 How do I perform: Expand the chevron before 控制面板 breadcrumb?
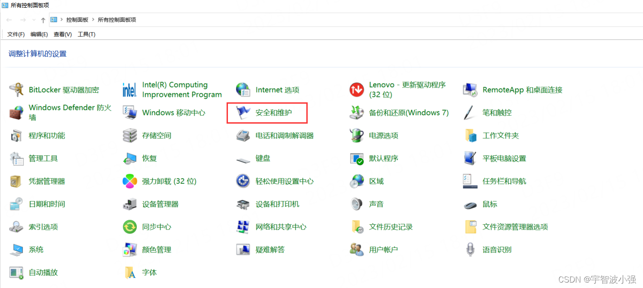coord(62,20)
